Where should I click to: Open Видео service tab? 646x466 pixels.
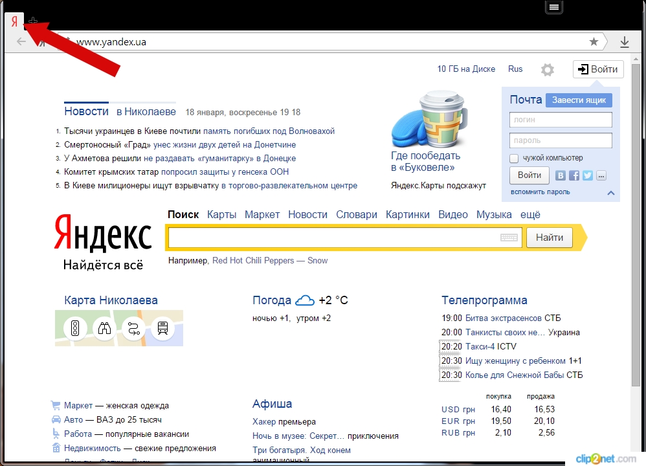pos(452,215)
